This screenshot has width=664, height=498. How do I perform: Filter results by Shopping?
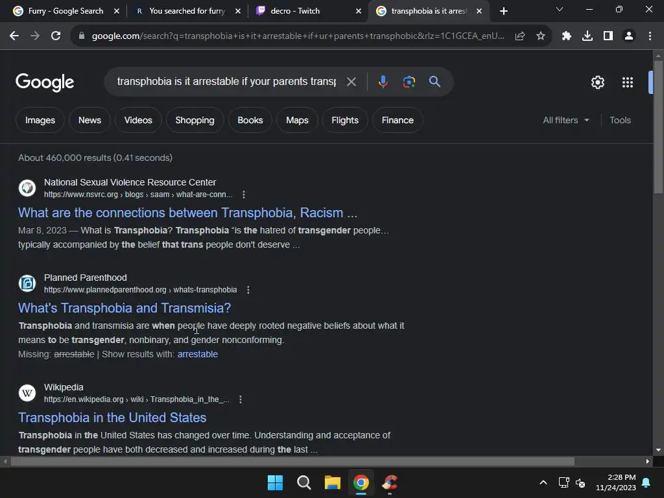click(x=195, y=120)
